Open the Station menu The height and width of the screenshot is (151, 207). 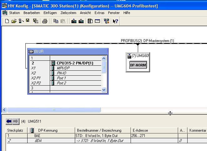[14, 13]
